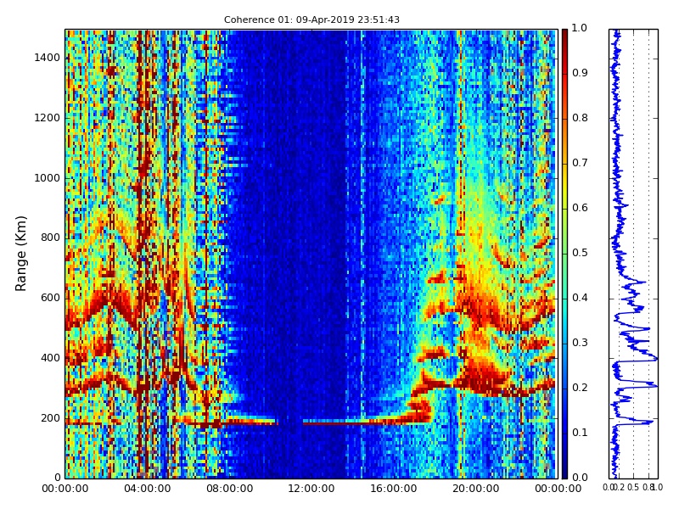Click the 800 range tick label
Viewport: 679px width, 509px height.
pos(50,238)
